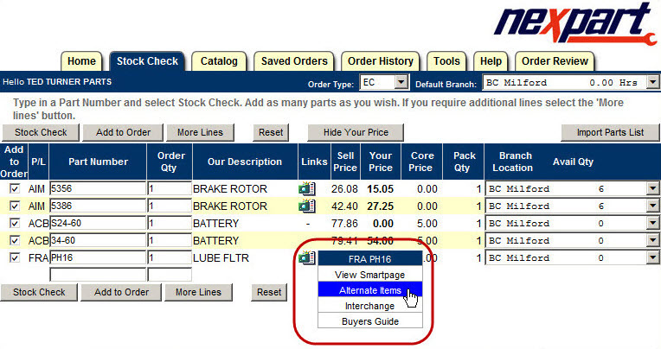Click part number field containing 5356
Screen dimensions: 661x349
coord(98,188)
